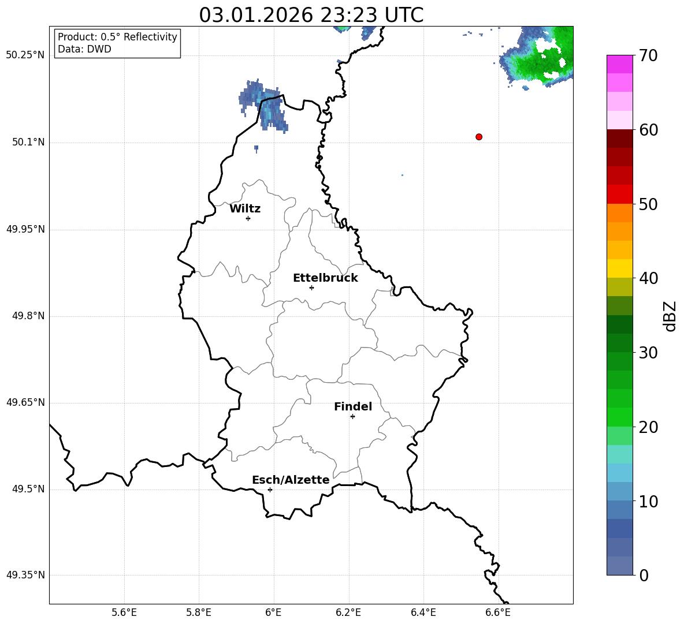Click the 50.1°N latitude label

click(x=28, y=143)
